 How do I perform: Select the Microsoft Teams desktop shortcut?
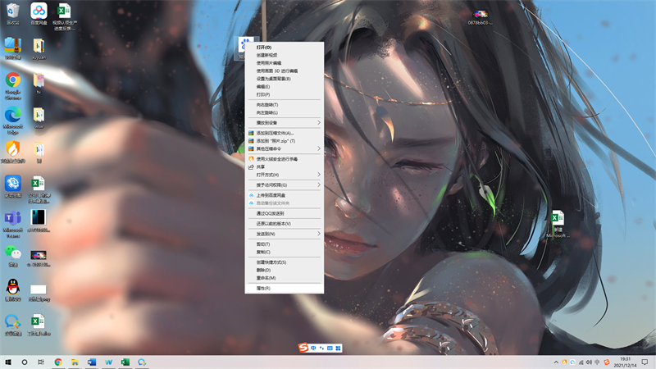coord(12,224)
